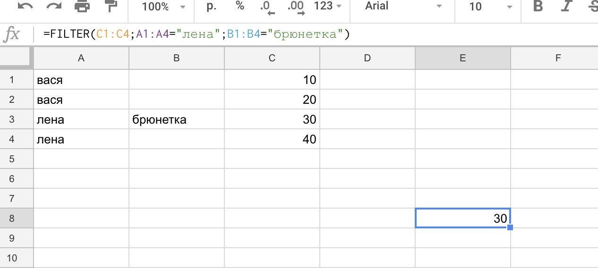Click the Redo arrow icon
This screenshot has height=268, width=598.
pyautogui.click(x=54, y=6)
